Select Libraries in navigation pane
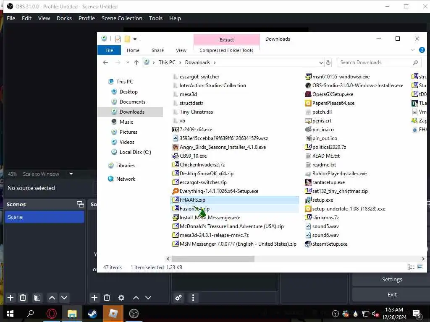 [x=125, y=165]
